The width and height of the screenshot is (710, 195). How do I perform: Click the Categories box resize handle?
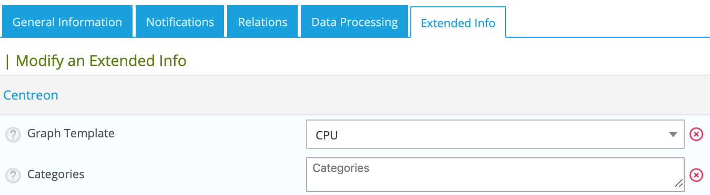(x=679, y=183)
